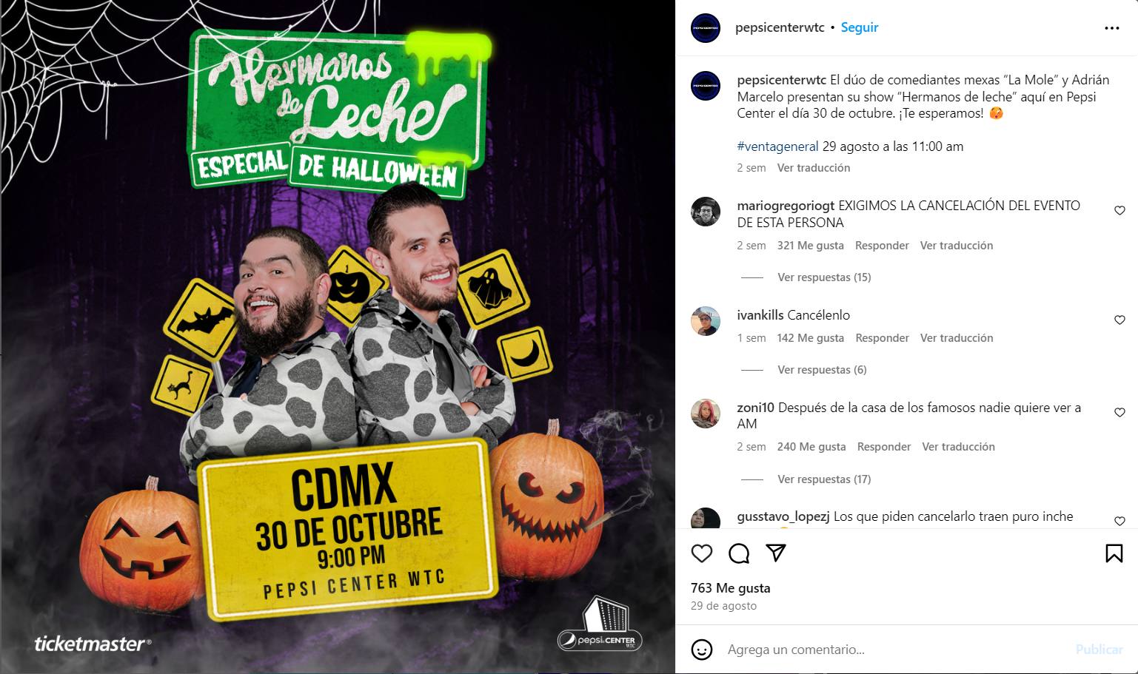This screenshot has height=674, width=1138.
Task: Click pepsicenterwtc profile avatar in header
Action: [706, 28]
